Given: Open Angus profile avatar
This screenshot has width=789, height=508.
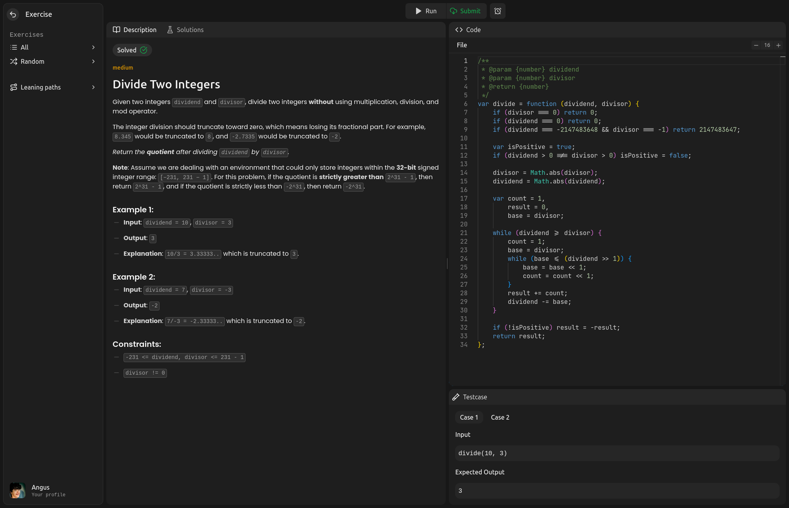Looking at the screenshot, I should coord(18,490).
